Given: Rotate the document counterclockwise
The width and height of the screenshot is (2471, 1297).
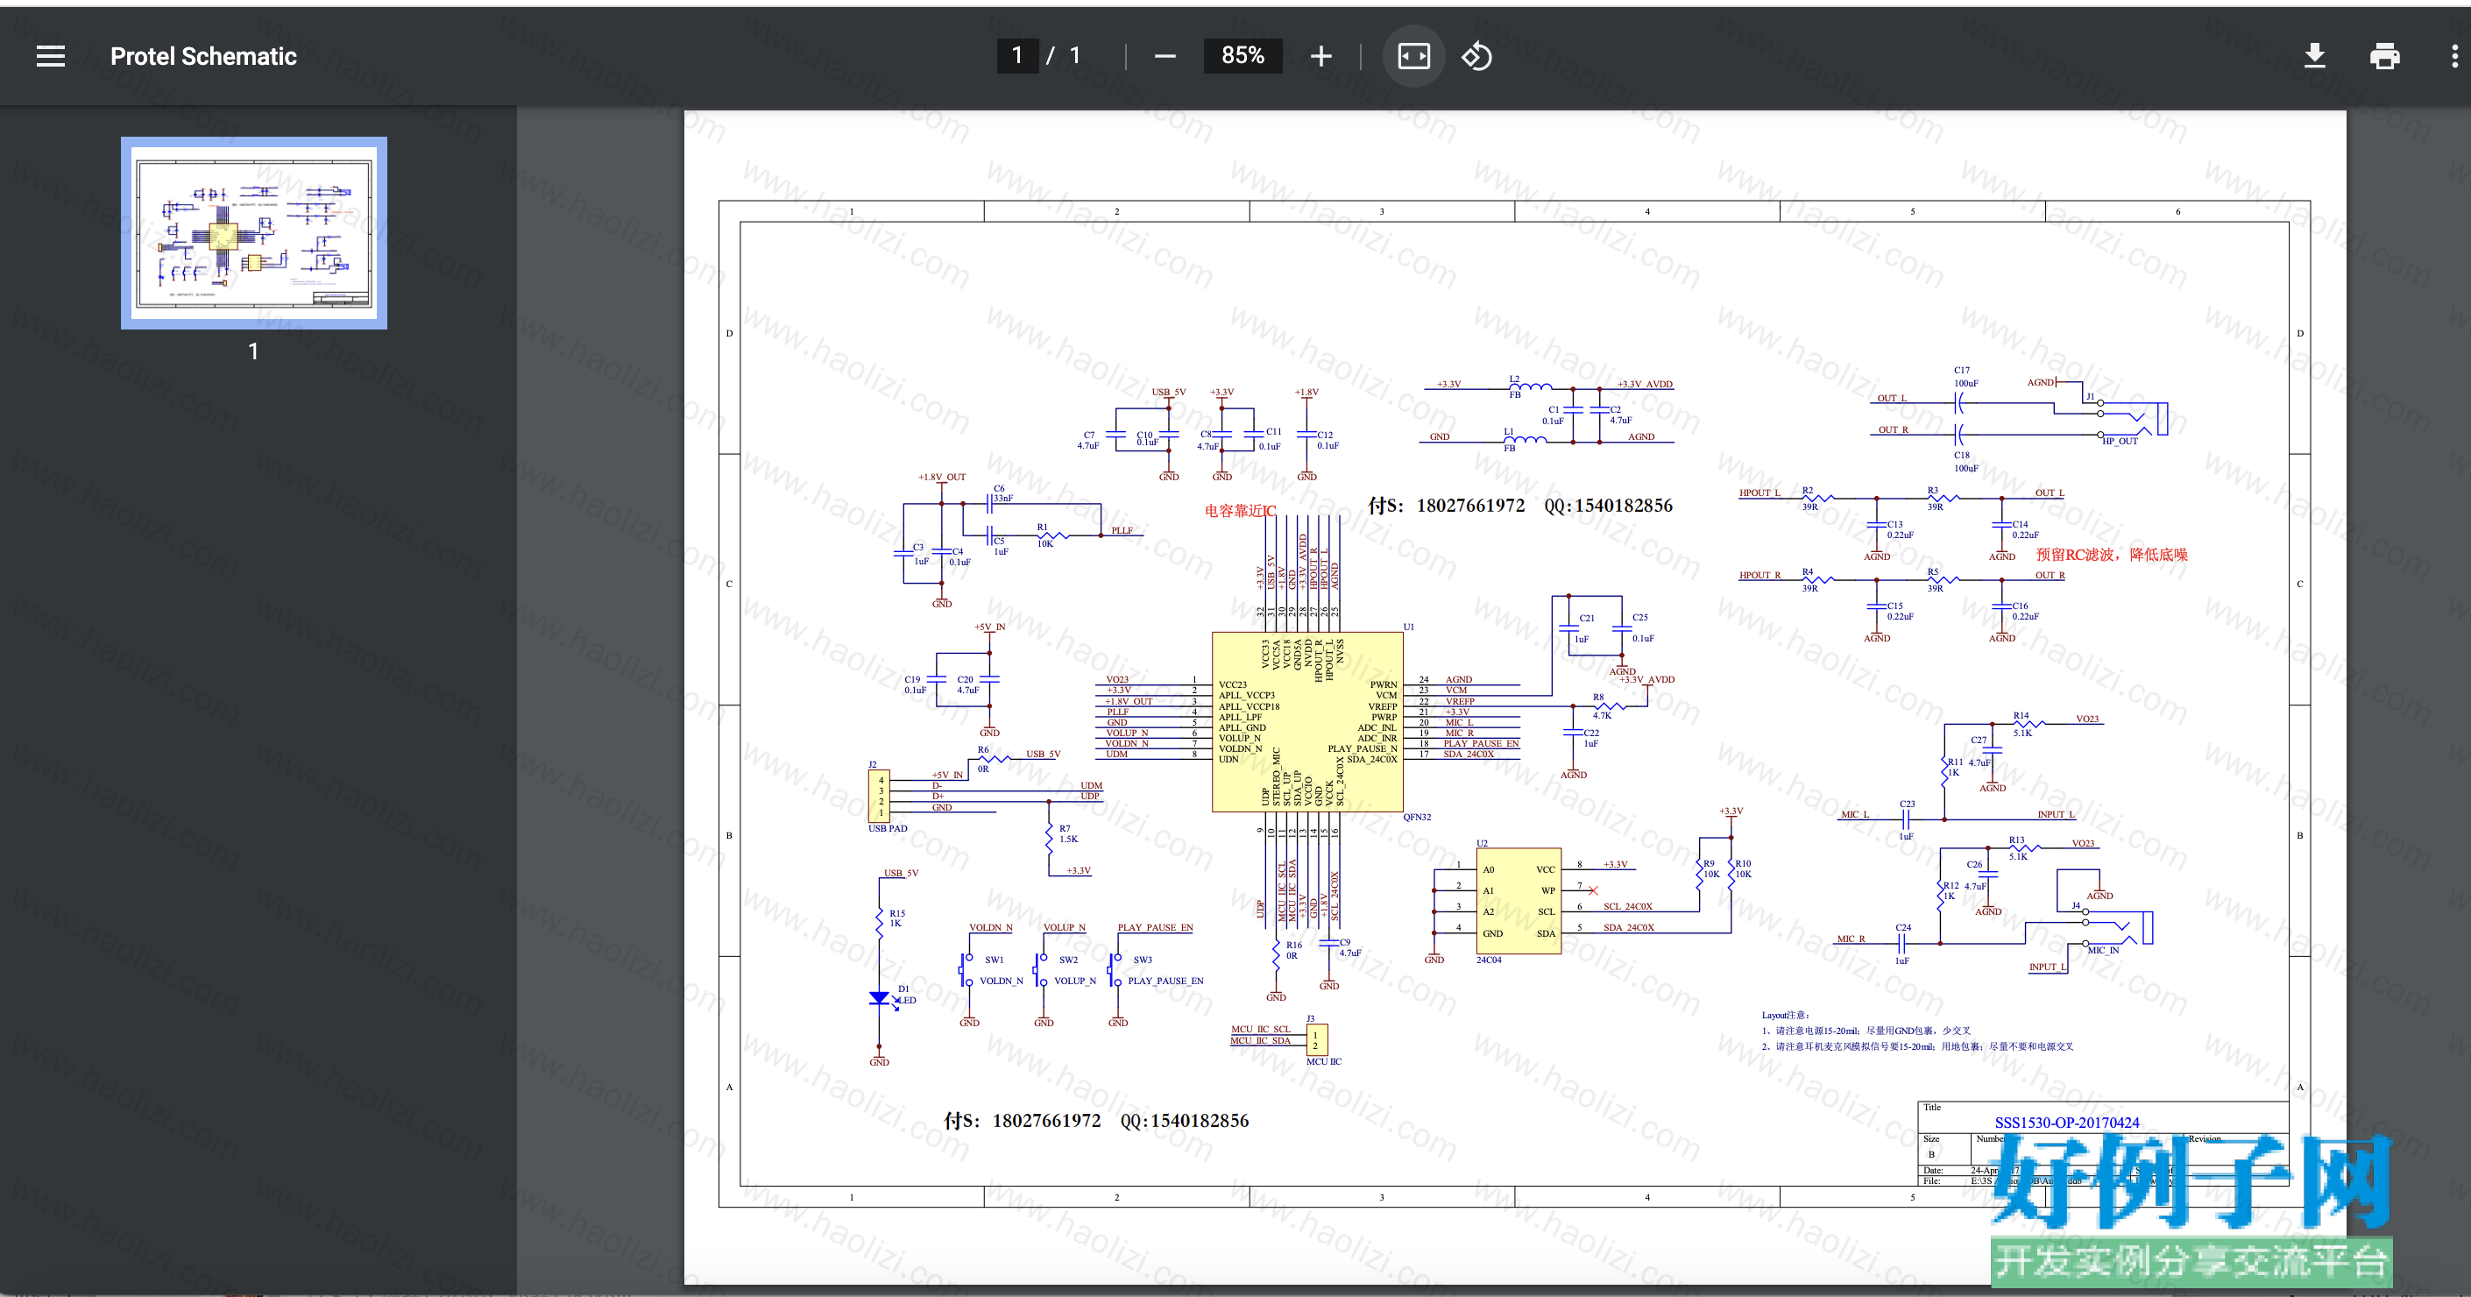Looking at the screenshot, I should (x=1477, y=57).
